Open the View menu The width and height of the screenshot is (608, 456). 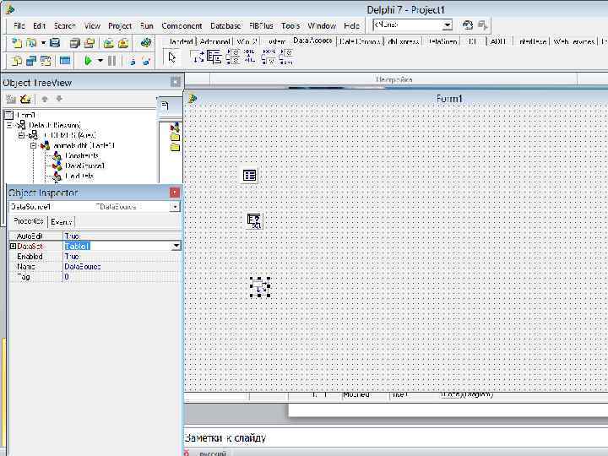click(92, 26)
